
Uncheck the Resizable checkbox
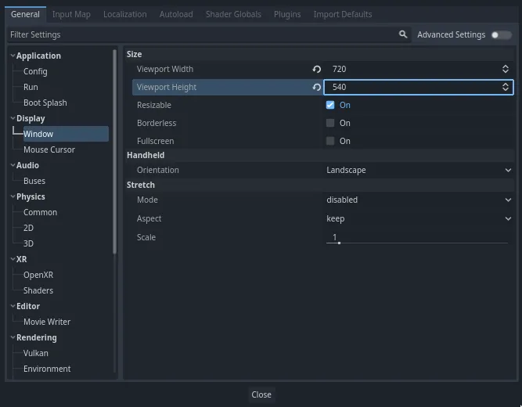click(x=330, y=105)
